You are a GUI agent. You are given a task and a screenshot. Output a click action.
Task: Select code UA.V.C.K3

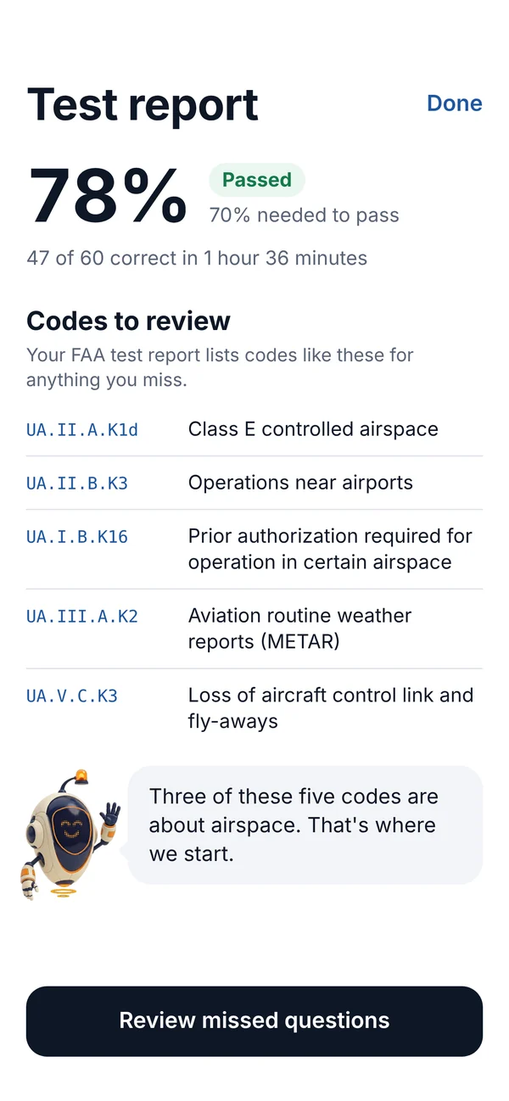coord(72,696)
